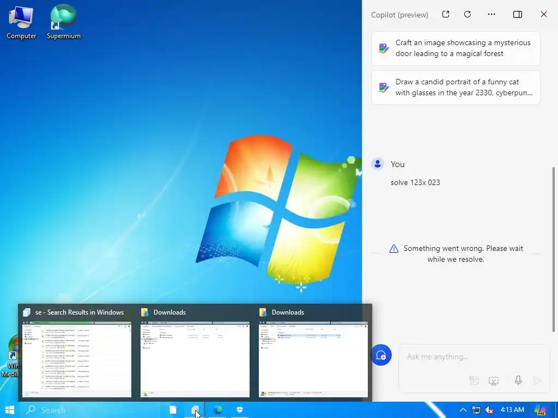
Task: Click the 'You' user avatar icon
Action: click(x=378, y=164)
